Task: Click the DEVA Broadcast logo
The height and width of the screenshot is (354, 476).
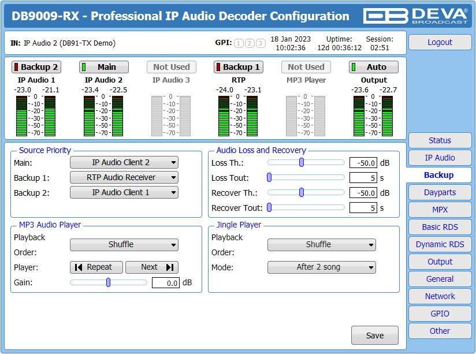Action: click(415, 16)
